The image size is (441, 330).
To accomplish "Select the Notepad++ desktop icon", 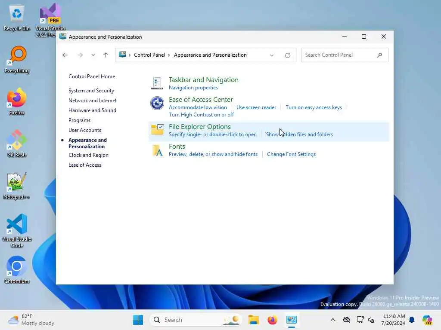I will coord(17,186).
